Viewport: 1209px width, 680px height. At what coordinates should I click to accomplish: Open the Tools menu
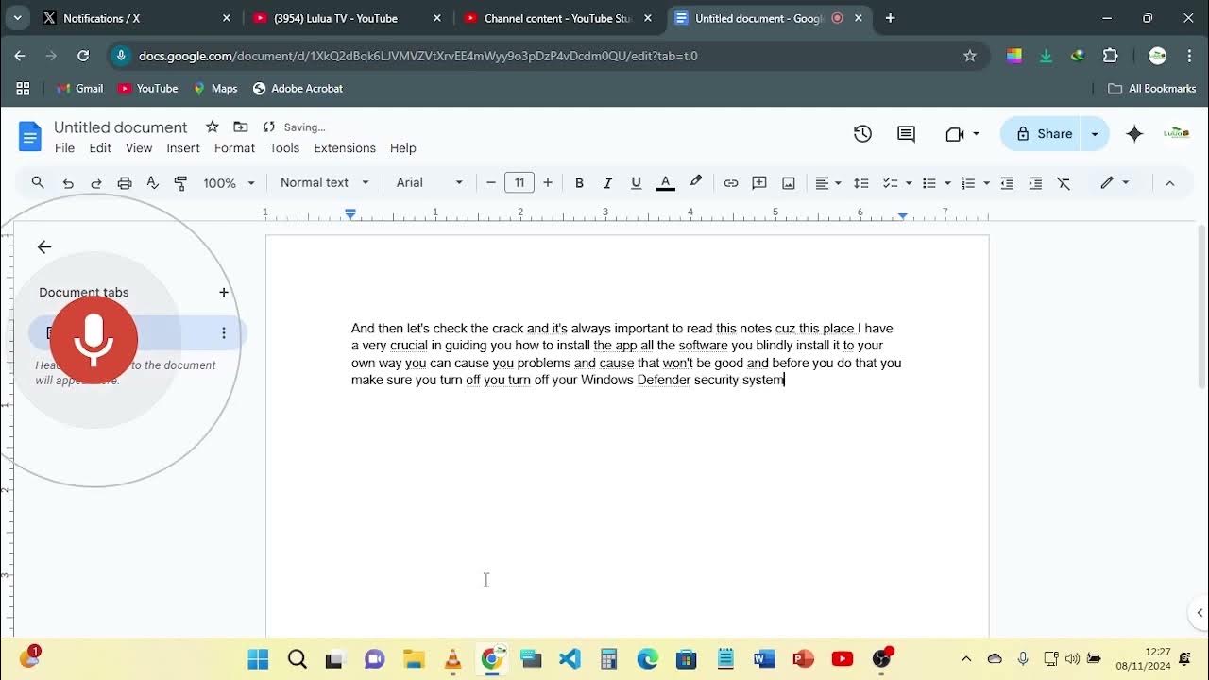(284, 148)
